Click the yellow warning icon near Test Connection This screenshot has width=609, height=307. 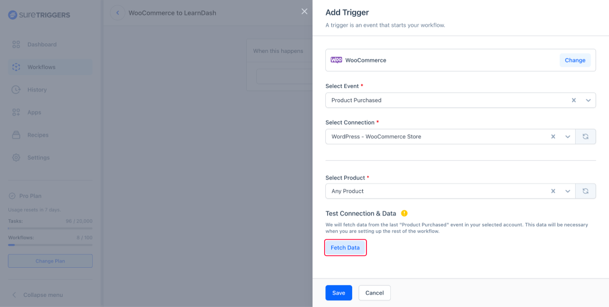pos(404,213)
